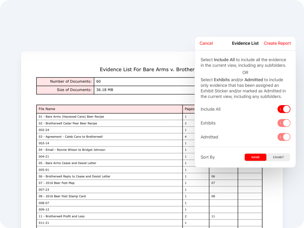
Task: Turn off the Exhibits toggle
Action: pyautogui.click(x=284, y=123)
